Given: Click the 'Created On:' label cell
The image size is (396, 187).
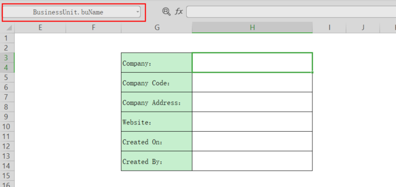Looking at the screenshot, I should (x=156, y=141).
